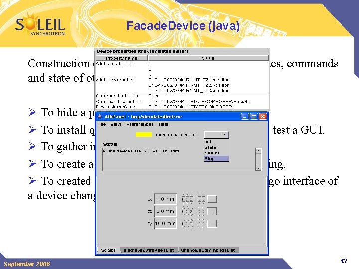Click the Property name column header

(122, 58)
